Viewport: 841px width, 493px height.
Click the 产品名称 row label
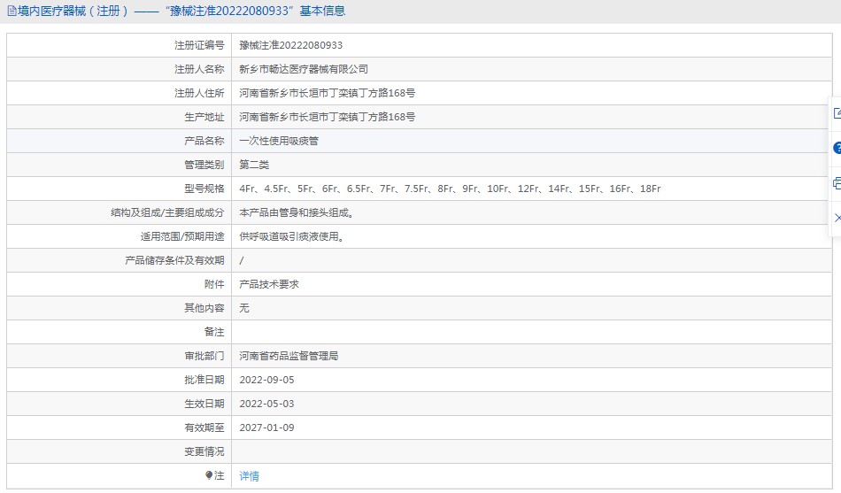click(x=204, y=141)
